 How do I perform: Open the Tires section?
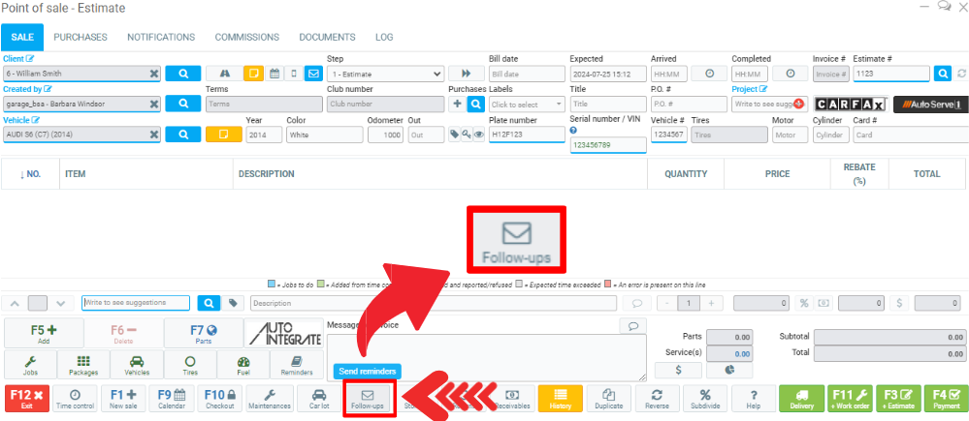189,364
